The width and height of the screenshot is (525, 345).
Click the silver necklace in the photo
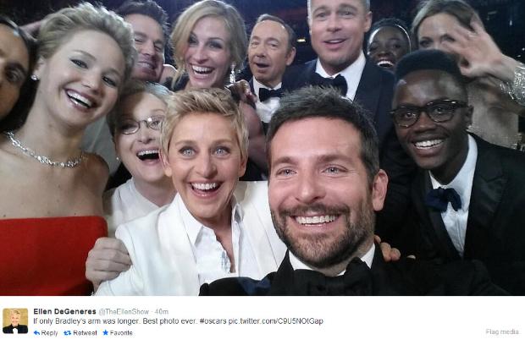(43, 152)
